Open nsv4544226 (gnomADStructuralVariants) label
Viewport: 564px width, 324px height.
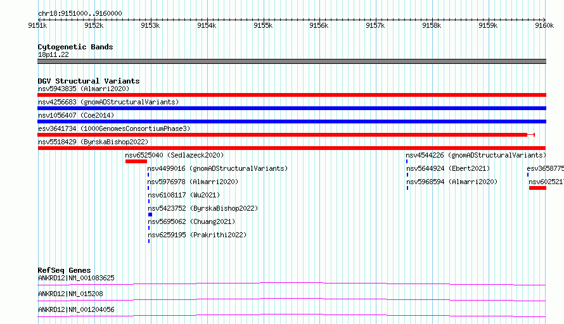(x=476, y=155)
